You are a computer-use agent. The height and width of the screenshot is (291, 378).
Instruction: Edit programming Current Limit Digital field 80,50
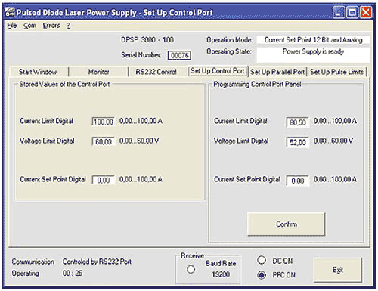click(x=298, y=122)
